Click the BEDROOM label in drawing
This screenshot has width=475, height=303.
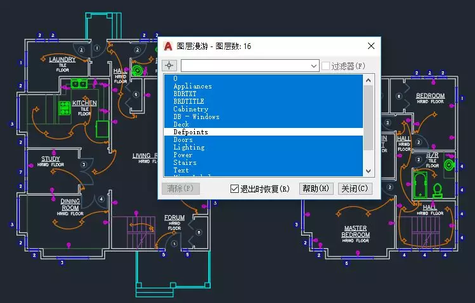pyautogui.click(x=430, y=95)
